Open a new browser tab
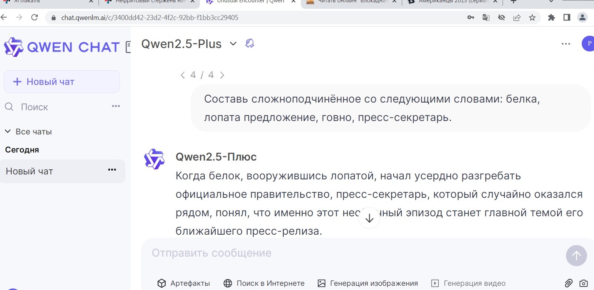 513,2
